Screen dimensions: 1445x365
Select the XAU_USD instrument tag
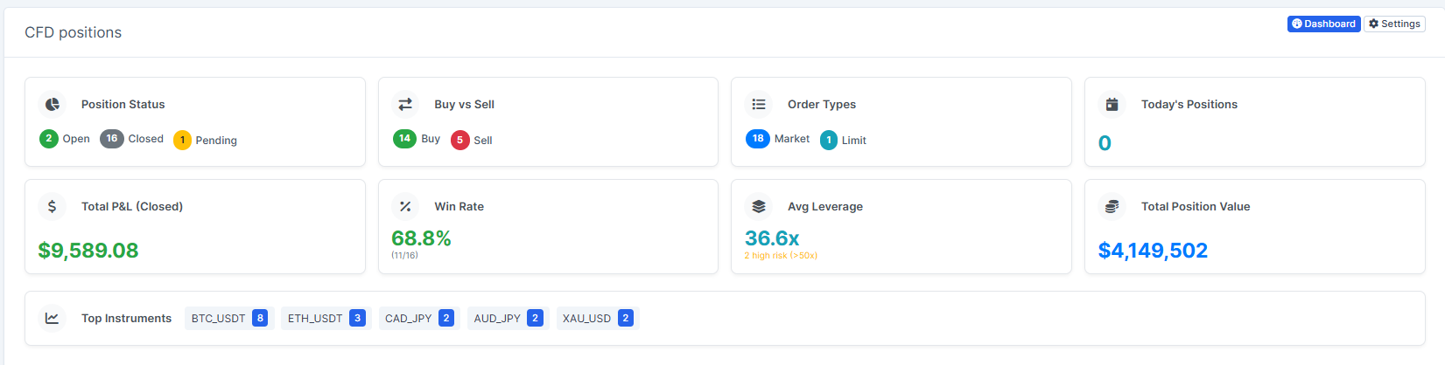pyautogui.click(x=597, y=318)
